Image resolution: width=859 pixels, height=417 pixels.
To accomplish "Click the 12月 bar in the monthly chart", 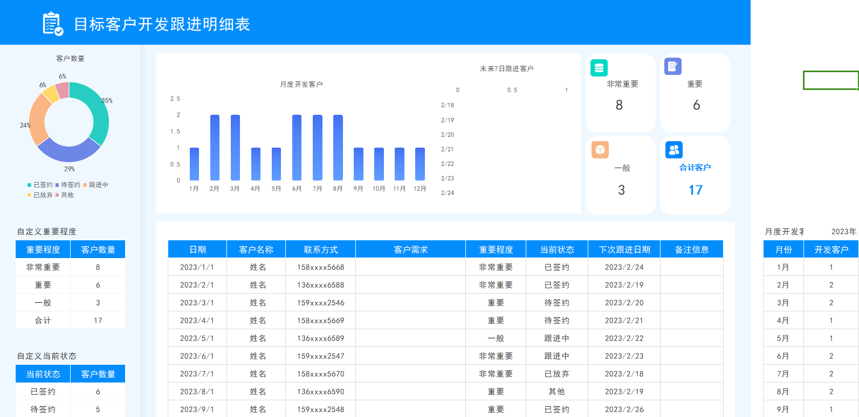I will tap(420, 164).
